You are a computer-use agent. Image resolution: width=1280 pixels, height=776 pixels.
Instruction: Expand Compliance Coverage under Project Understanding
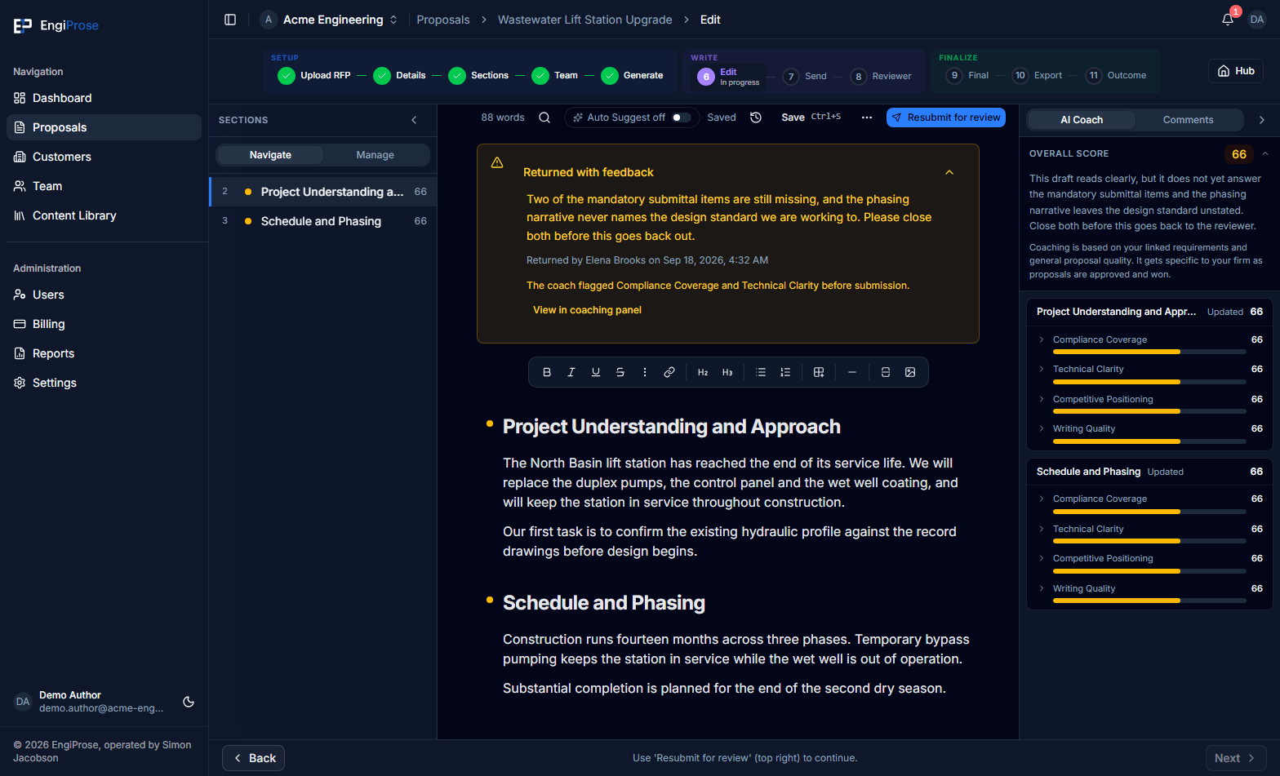[x=1042, y=339]
